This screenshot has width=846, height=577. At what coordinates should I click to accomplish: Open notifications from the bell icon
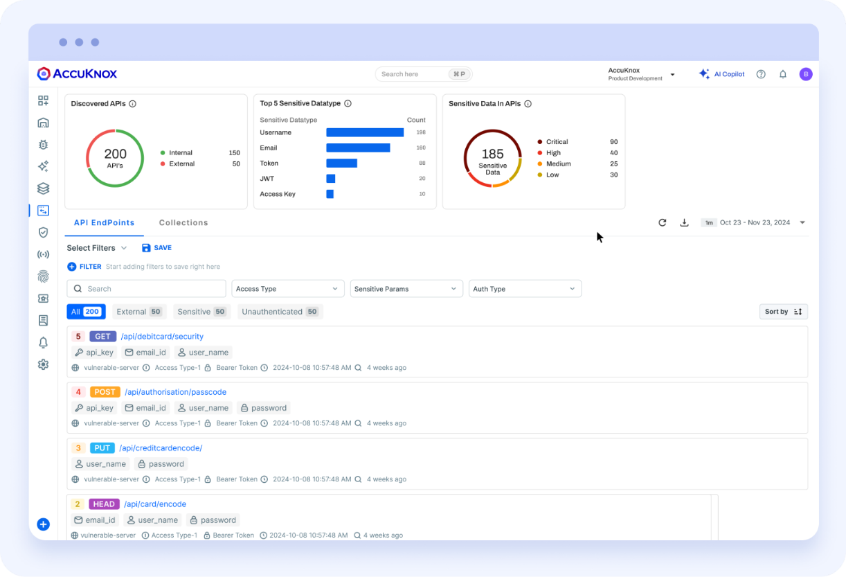pyautogui.click(x=783, y=74)
